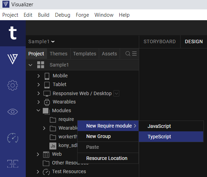
Task: Click the Mobile phone icon
Action: coord(47,76)
